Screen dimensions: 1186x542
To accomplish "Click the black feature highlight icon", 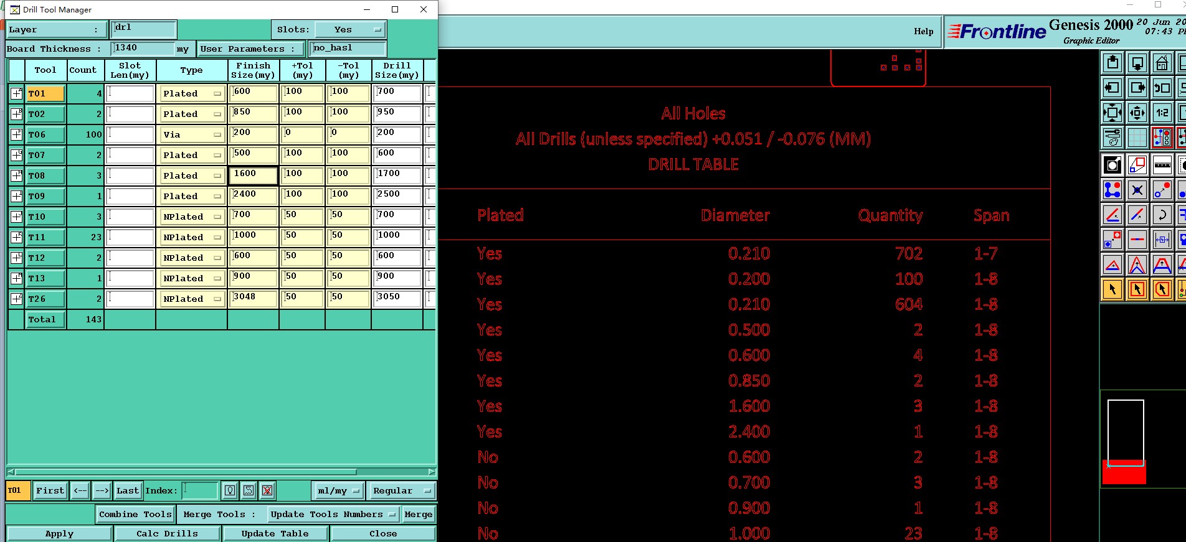I will (1112, 165).
